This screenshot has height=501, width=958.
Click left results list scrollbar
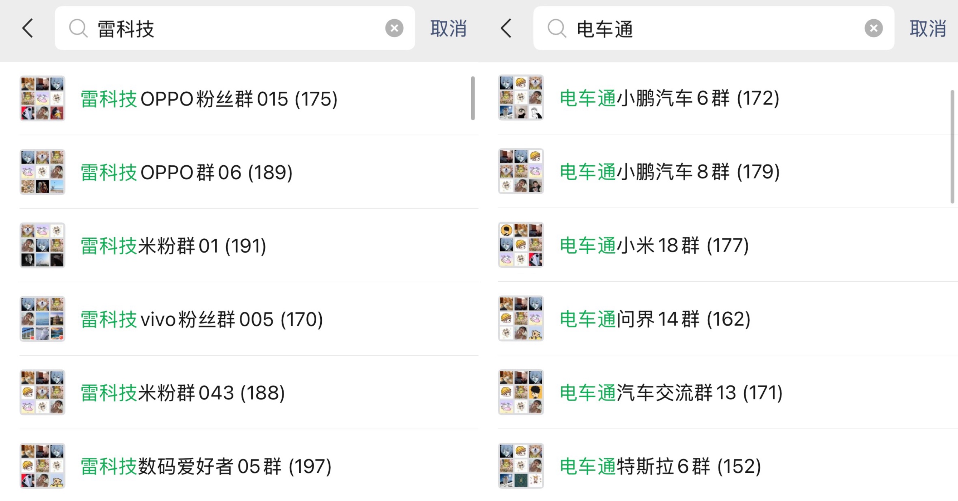[473, 98]
